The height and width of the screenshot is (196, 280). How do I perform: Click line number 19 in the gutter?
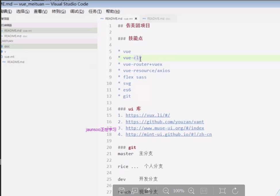pyautogui.click(x=109, y=141)
